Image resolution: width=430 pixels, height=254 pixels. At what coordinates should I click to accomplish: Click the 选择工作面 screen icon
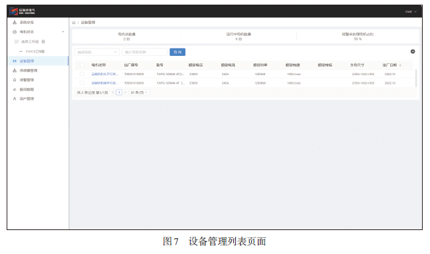17,42
